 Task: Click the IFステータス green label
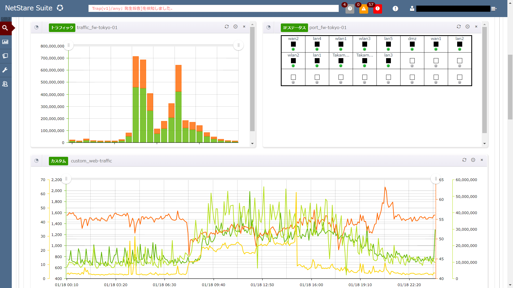(294, 27)
